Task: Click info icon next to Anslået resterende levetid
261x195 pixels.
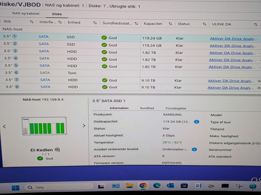Action: pyautogui.click(x=194, y=149)
